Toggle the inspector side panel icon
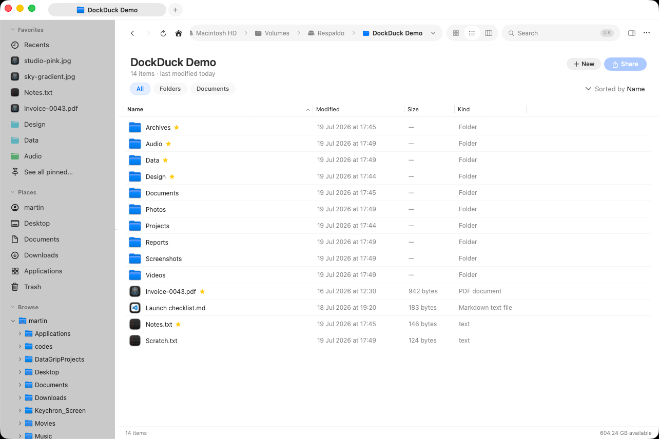Viewport: 659px width, 439px height. 632,33
